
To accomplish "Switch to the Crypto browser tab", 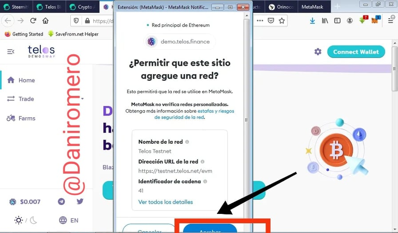I will click(x=82, y=7).
